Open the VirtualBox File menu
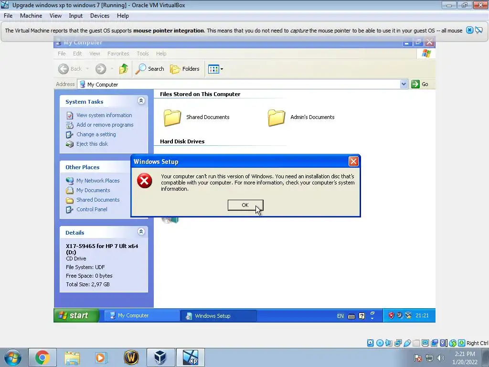Screen dimensions: 489x367 (x=8, y=16)
